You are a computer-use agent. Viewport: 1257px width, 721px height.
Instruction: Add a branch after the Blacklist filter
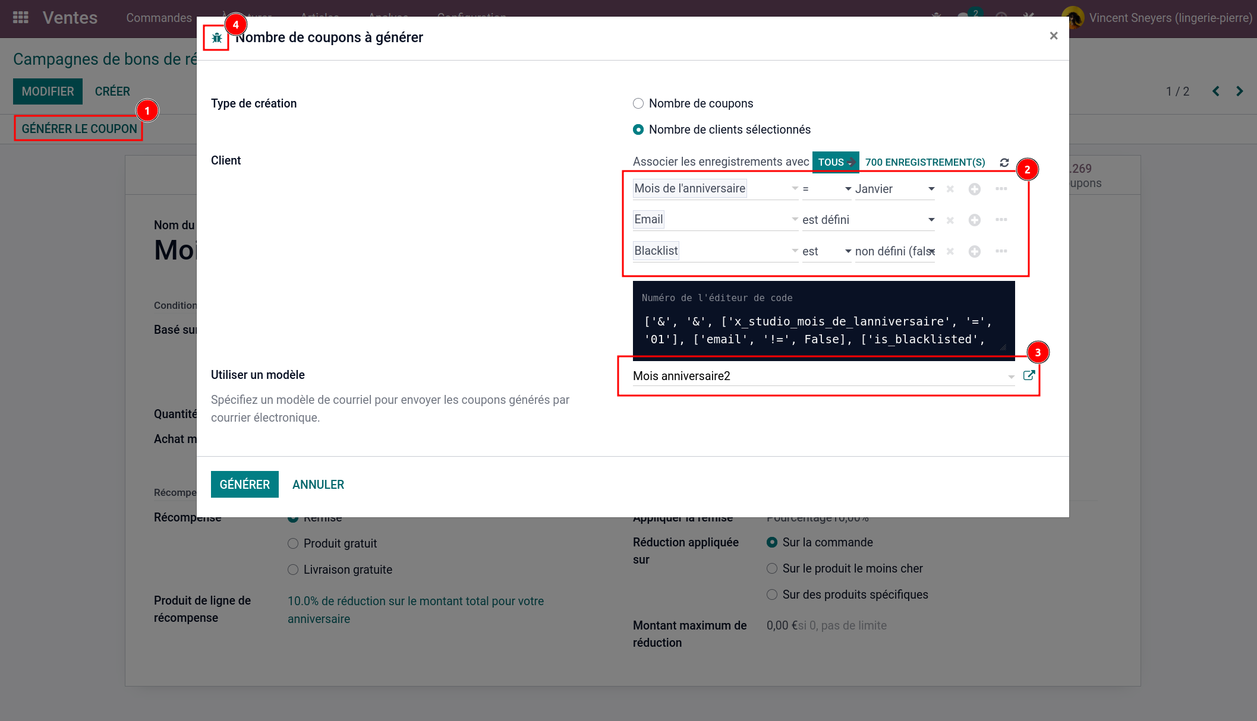pyautogui.click(x=1001, y=251)
